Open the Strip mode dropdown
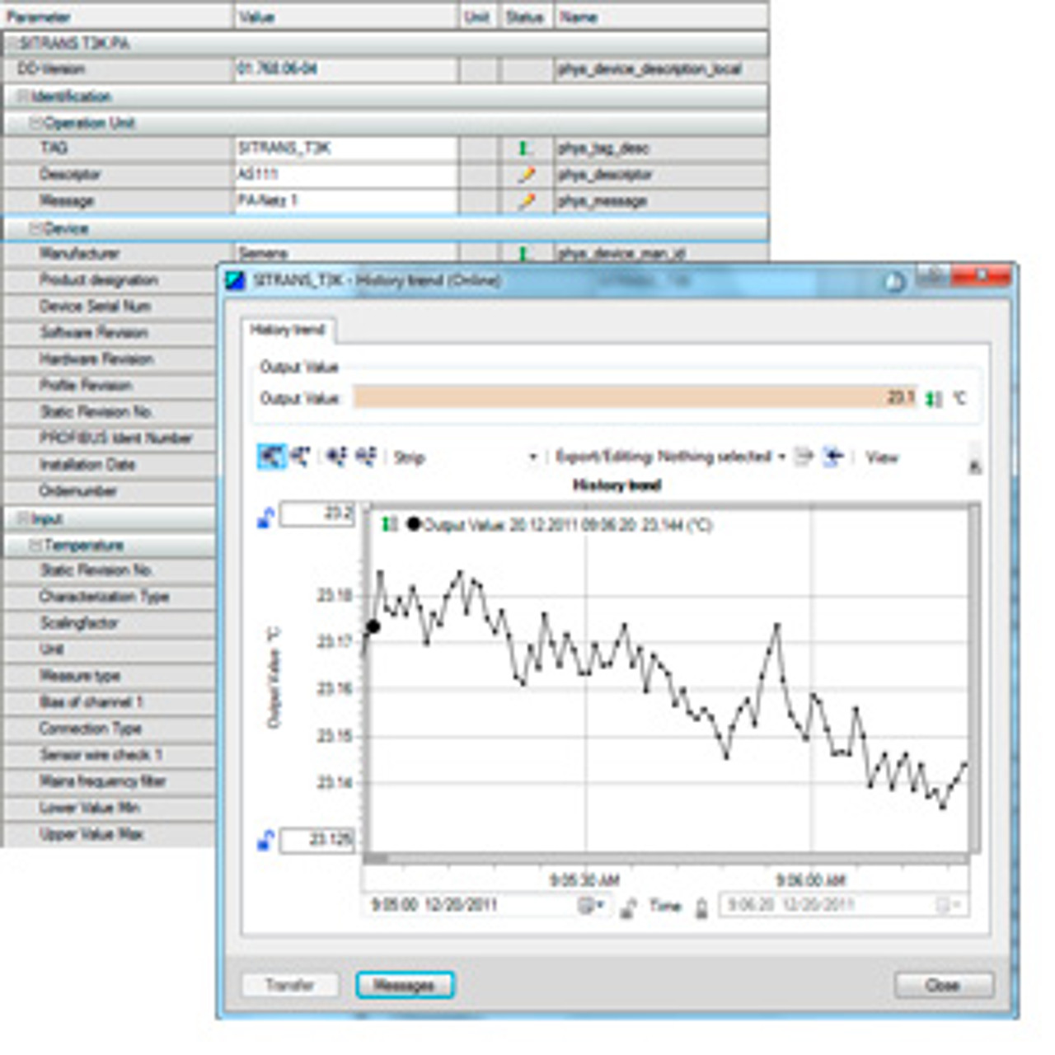The width and height of the screenshot is (1055, 1055). [x=532, y=457]
